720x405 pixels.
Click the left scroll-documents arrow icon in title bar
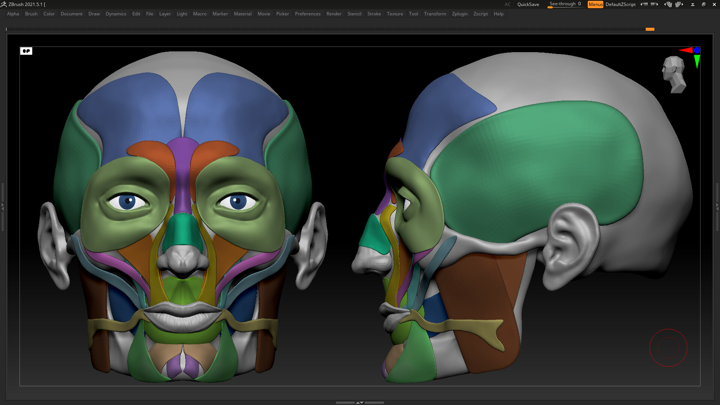click(644, 4)
